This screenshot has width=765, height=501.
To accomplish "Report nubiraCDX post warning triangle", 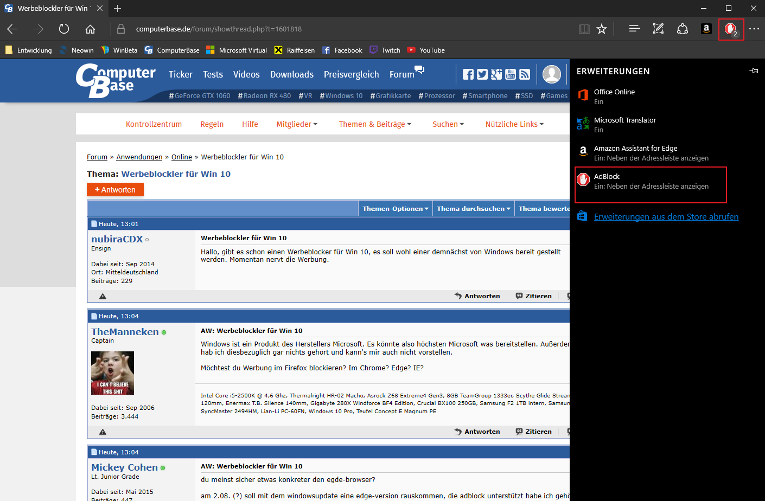I will 103,296.
